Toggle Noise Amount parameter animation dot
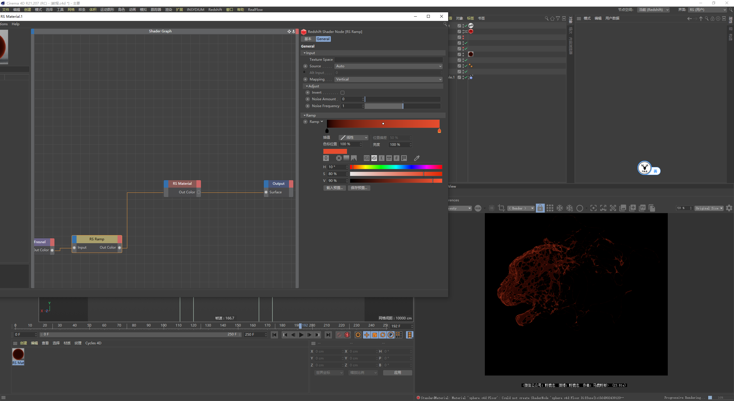Viewport: 734px width, 401px height. [308, 99]
